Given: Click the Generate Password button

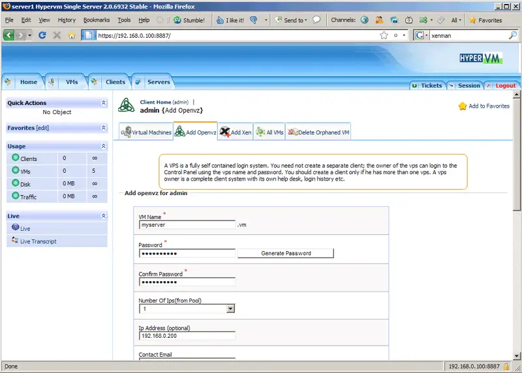Looking at the screenshot, I should [286, 253].
